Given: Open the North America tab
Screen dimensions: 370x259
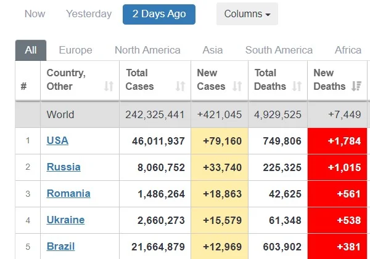Looking at the screenshot, I should 147,50.
